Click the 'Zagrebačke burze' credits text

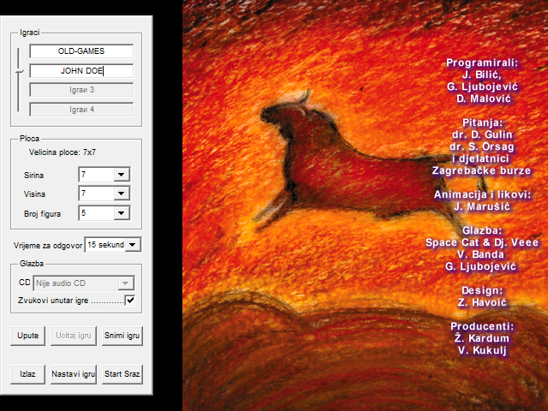[481, 170]
